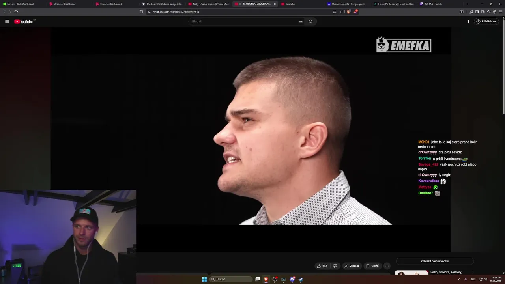This screenshot has height=284, width=505.
Task: Open Brave Leo AI sparkle icon
Action: tap(489, 12)
